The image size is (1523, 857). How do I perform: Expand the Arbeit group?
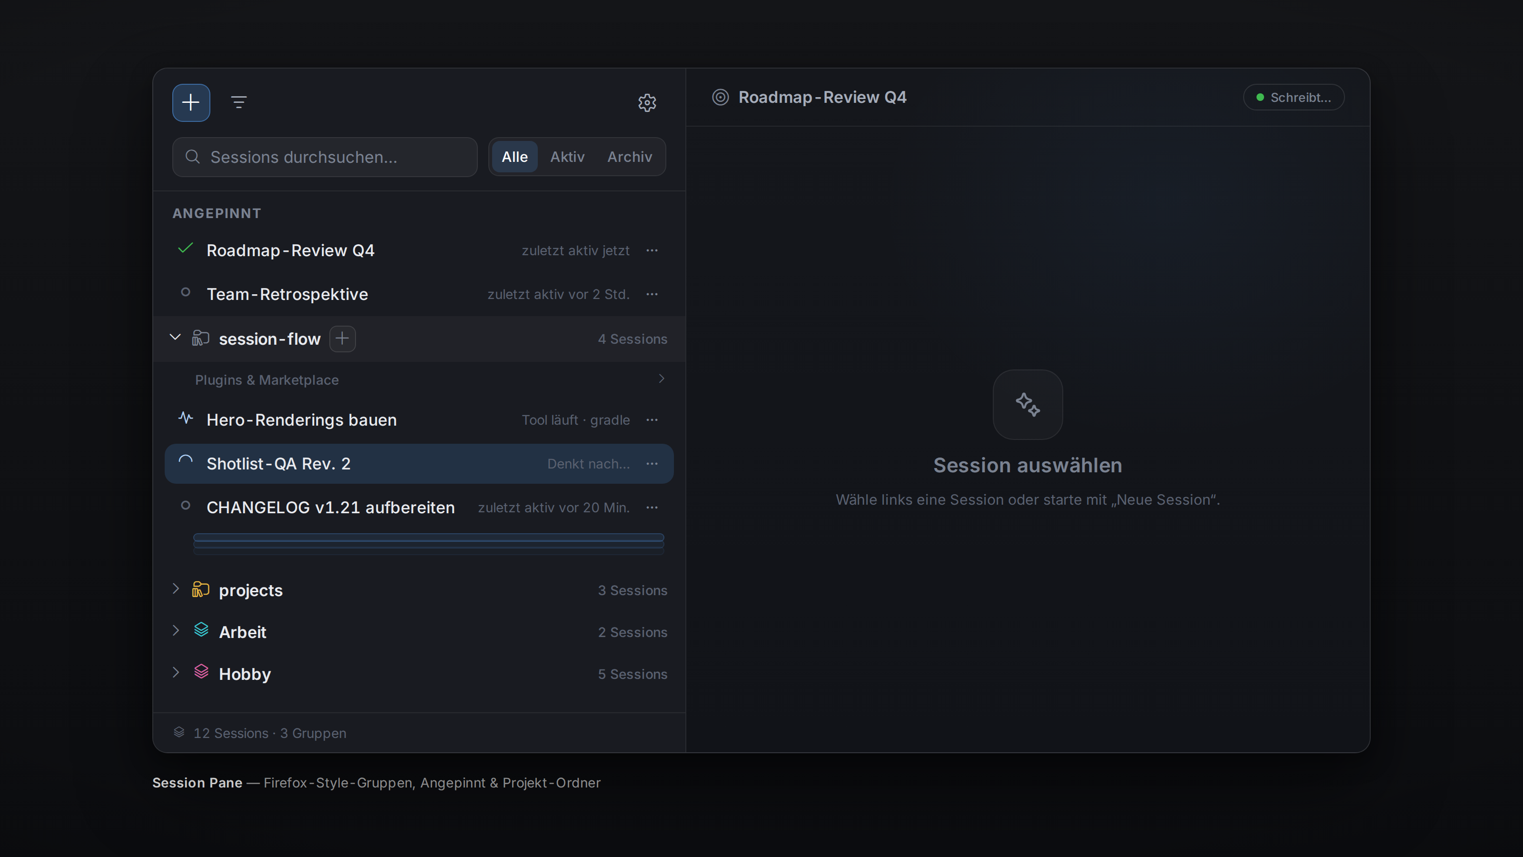tap(176, 630)
